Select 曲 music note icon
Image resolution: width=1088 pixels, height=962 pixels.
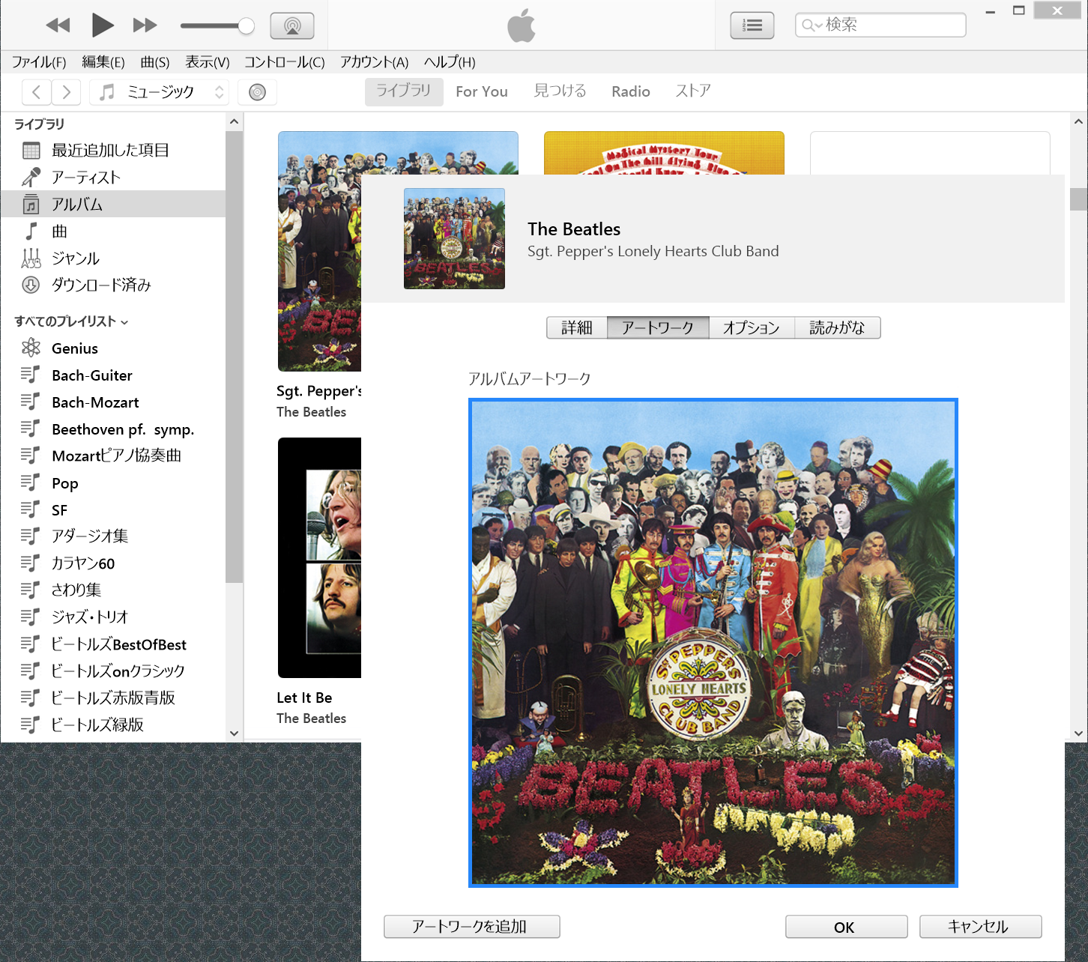pyautogui.click(x=31, y=232)
